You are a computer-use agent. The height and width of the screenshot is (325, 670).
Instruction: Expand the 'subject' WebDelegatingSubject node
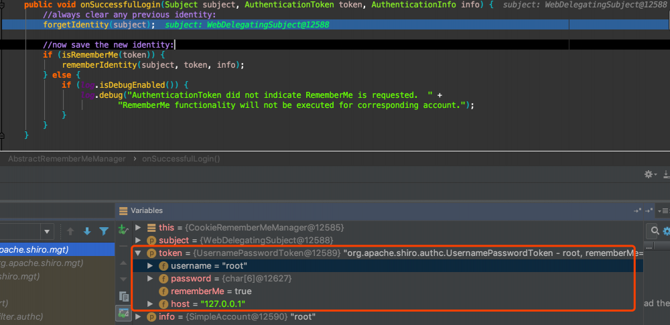pyautogui.click(x=137, y=241)
